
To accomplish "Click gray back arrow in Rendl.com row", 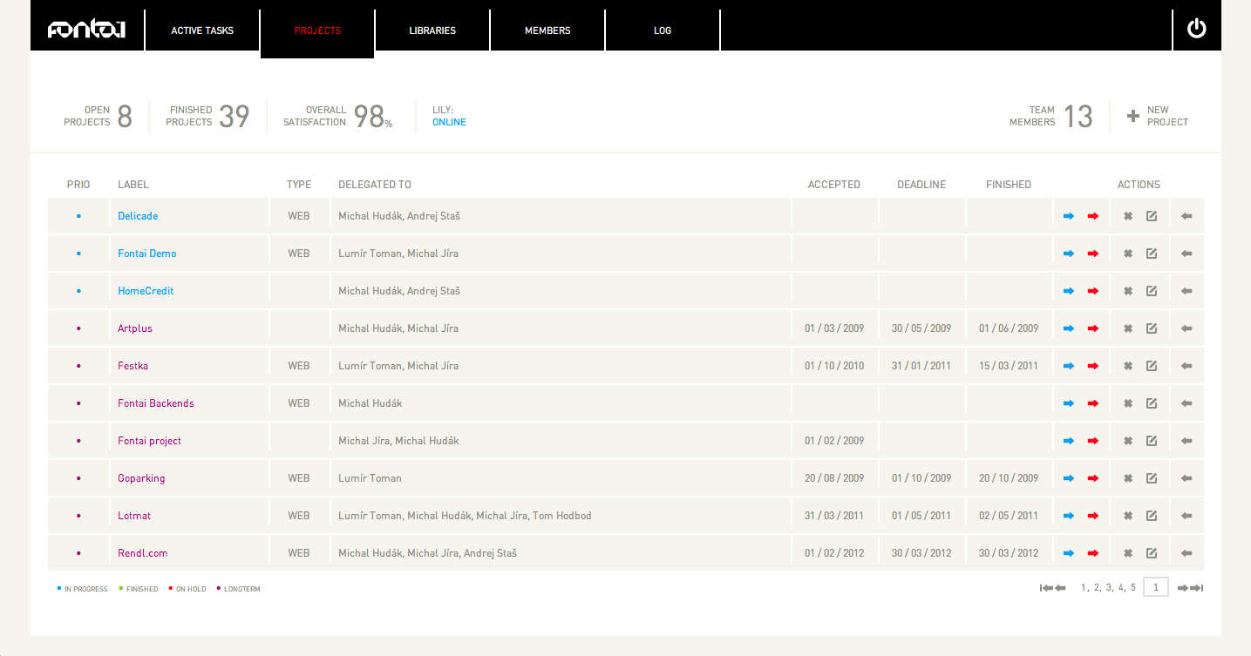I will 1186,553.
